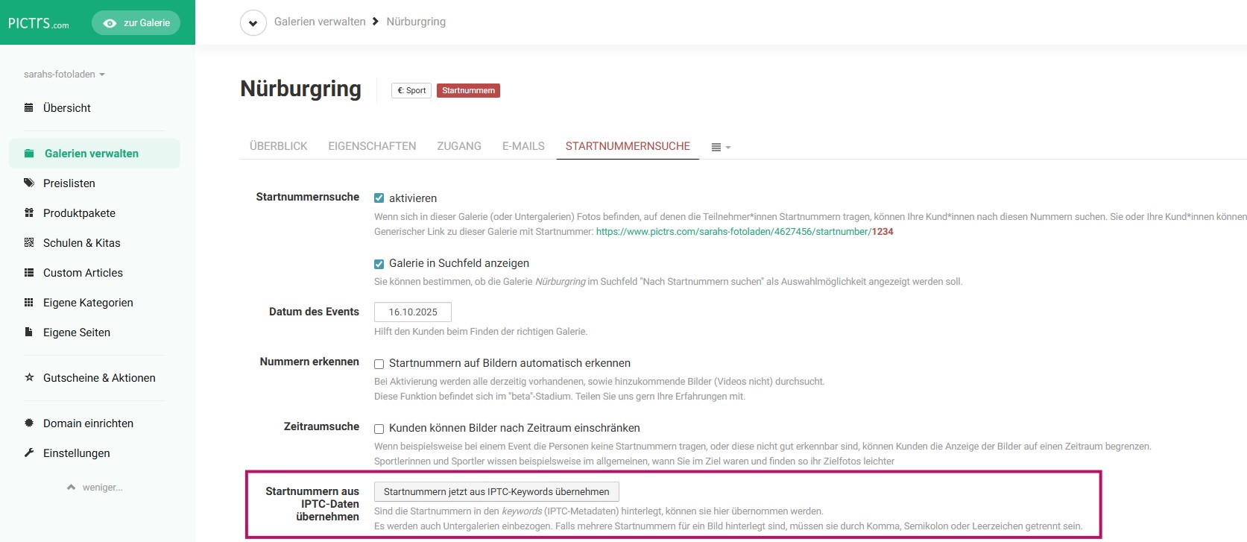Click the Galerien verwalten folder icon

29,154
